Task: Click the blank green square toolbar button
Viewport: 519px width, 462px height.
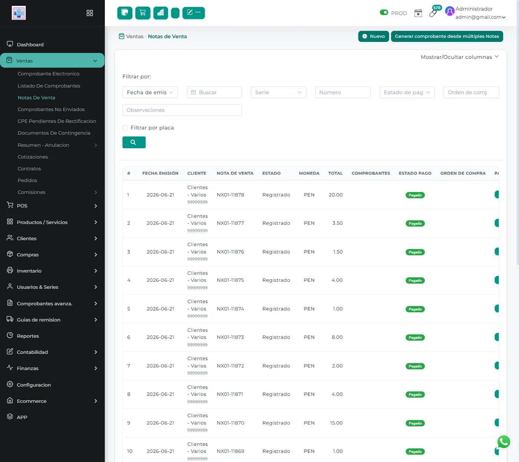Action: pyautogui.click(x=175, y=13)
